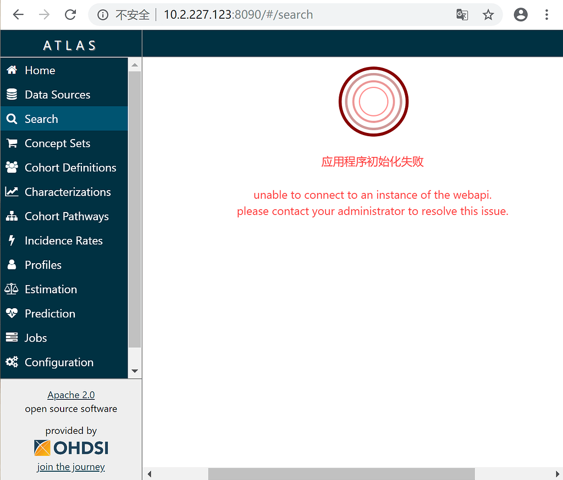Open the Concept Sets section
The width and height of the screenshot is (563, 480).
pyautogui.click(x=57, y=143)
